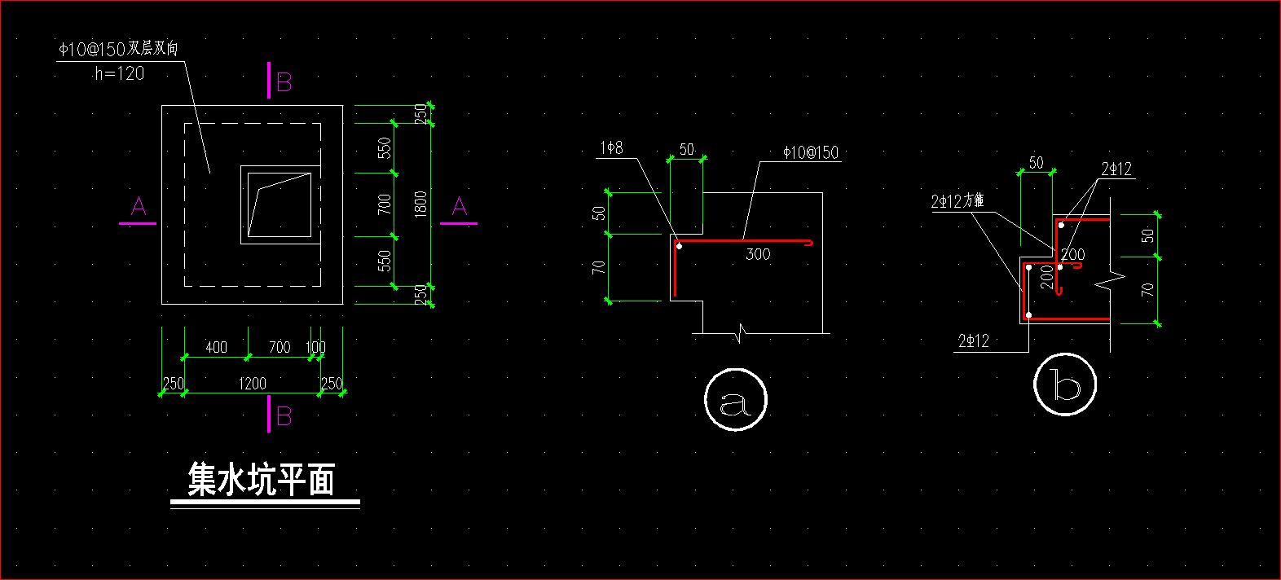Viewport: 1281px width, 580px height.
Task: Click the 1200 horizontal dimension in plan
Action: [252, 384]
